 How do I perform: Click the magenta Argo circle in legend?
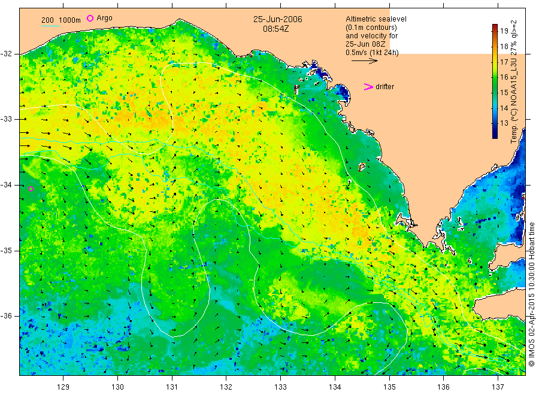(90, 18)
